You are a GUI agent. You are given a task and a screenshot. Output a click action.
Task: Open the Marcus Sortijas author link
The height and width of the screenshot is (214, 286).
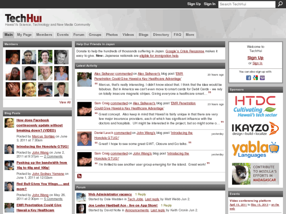(43, 136)
